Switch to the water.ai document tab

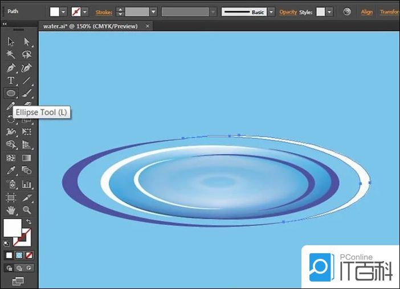pyautogui.click(x=91, y=26)
